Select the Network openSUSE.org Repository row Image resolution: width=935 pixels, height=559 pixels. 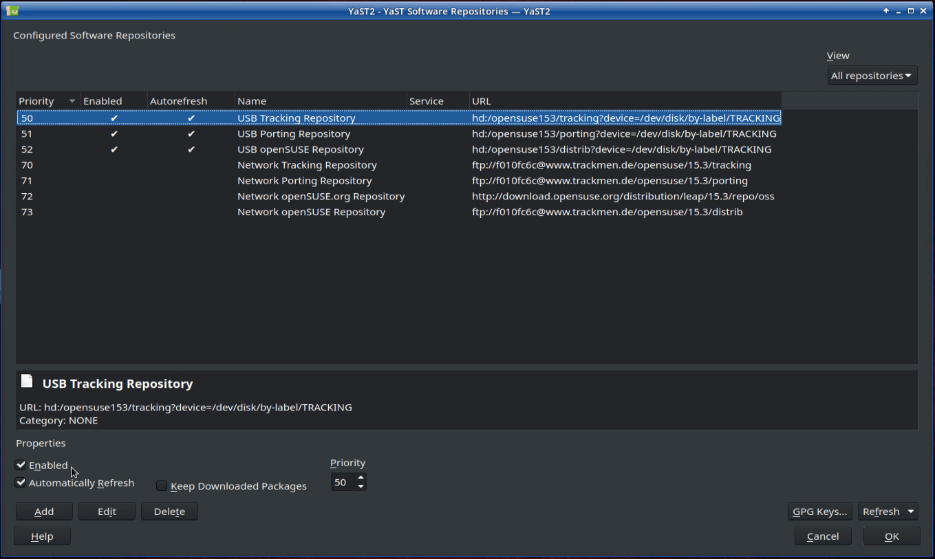pos(321,197)
